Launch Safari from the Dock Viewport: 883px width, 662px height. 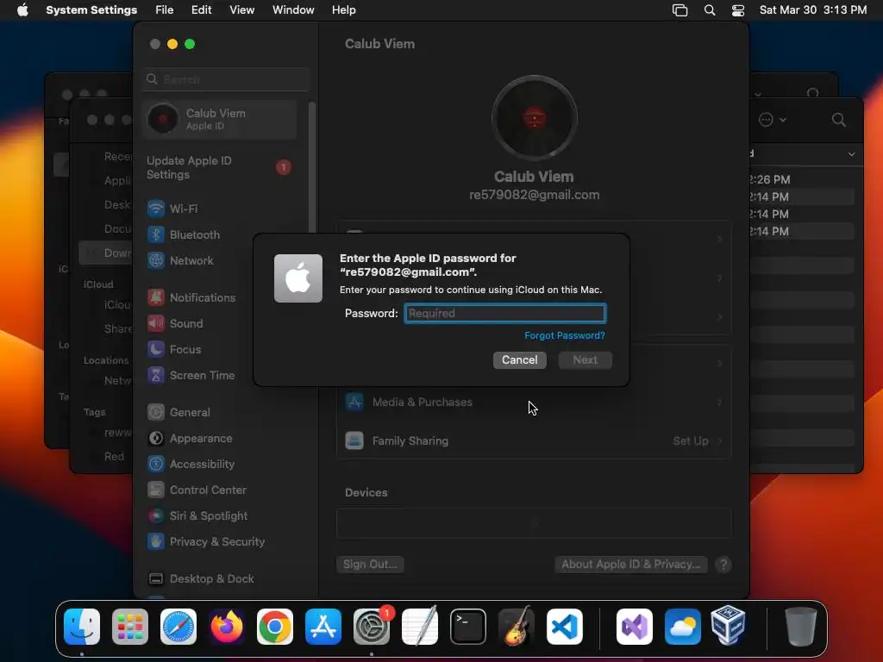click(178, 627)
